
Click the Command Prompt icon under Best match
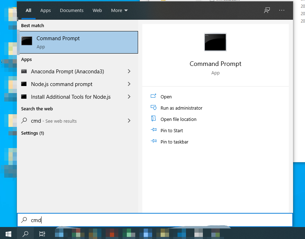click(27, 41)
